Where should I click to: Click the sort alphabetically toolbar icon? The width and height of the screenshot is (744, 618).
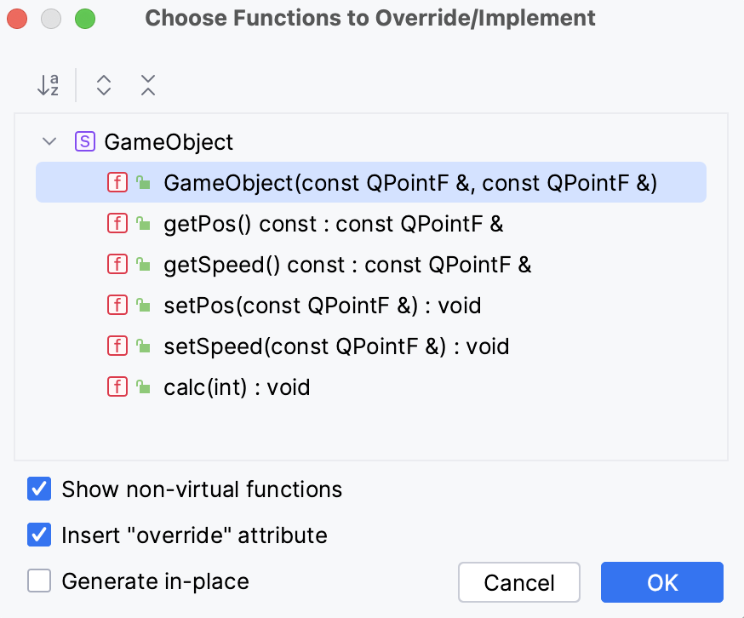pos(48,85)
